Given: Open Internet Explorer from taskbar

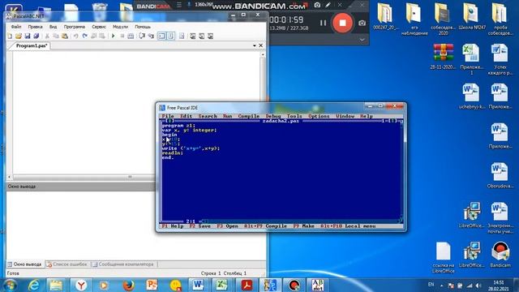Looking at the screenshot, I should pos(33,285).
